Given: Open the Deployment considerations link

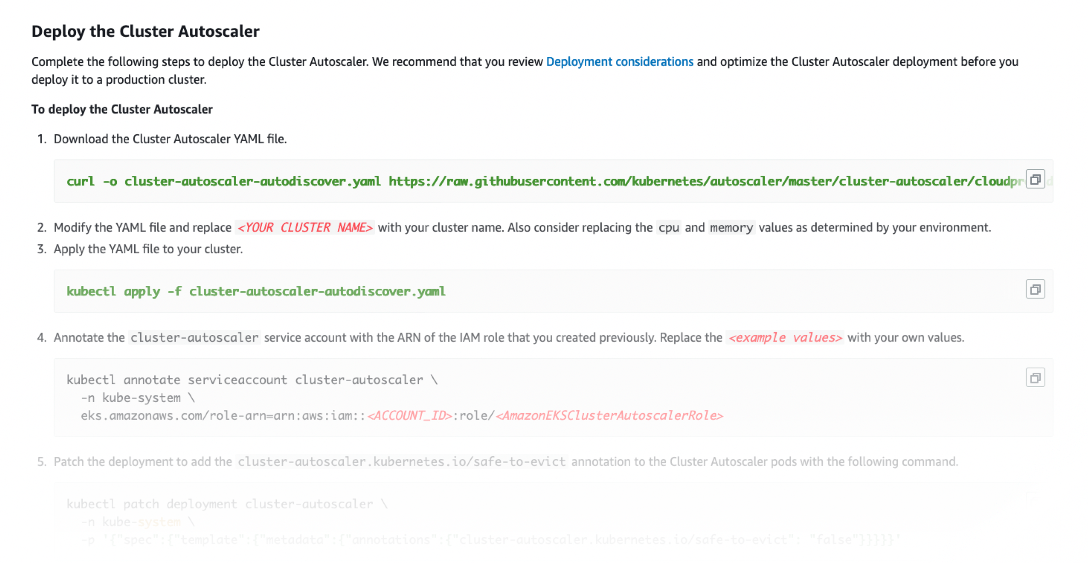Looking at the screenshot, I should click(x=619, y=62).
